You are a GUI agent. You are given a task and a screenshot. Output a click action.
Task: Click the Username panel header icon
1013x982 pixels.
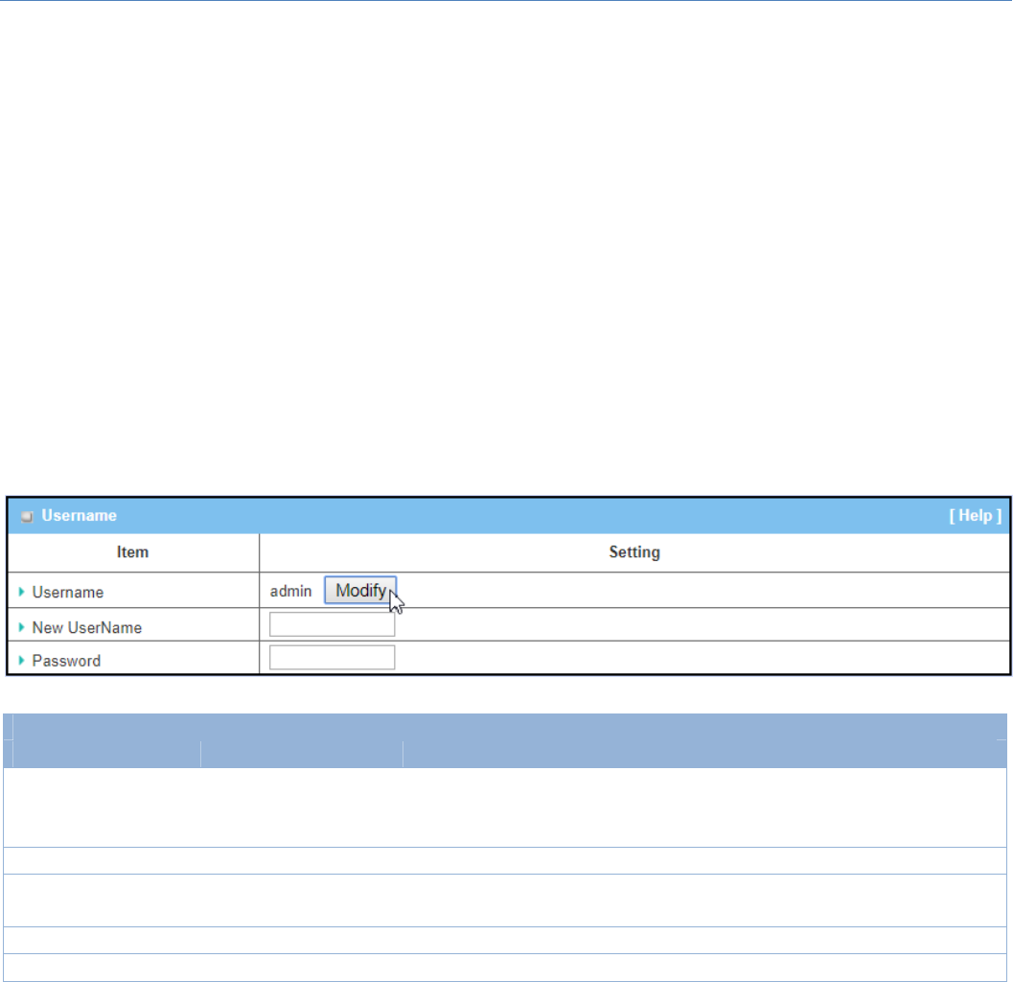[27, 516]
